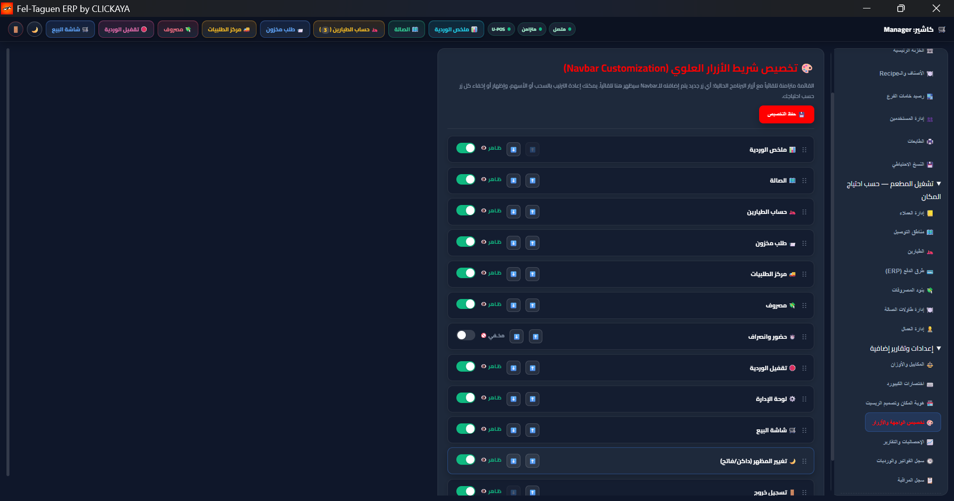Move شاشة البيع row down with arrow
This screenshot has width=954, height=501.
[514, 430]
